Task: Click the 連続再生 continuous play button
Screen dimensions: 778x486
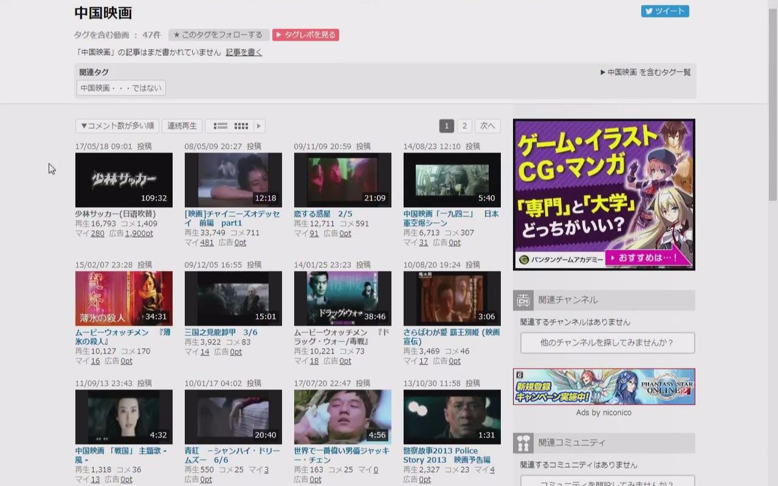Action: (x=182, y=126)
